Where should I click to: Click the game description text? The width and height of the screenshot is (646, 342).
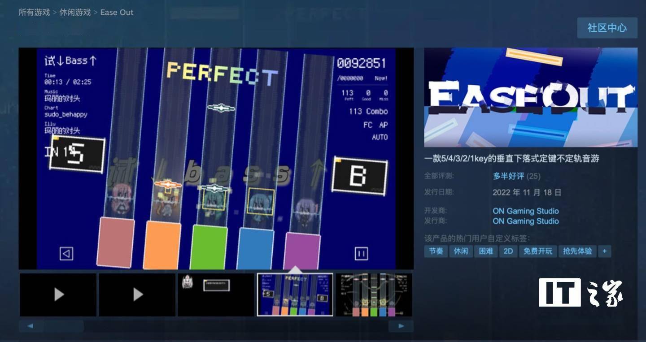point(512,158)
